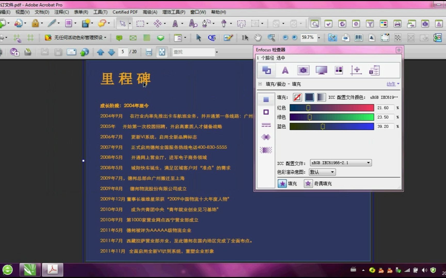Open the 色彩渲染意图 默认 dropdown
This screenshot has height=278, width=446.
322,172
